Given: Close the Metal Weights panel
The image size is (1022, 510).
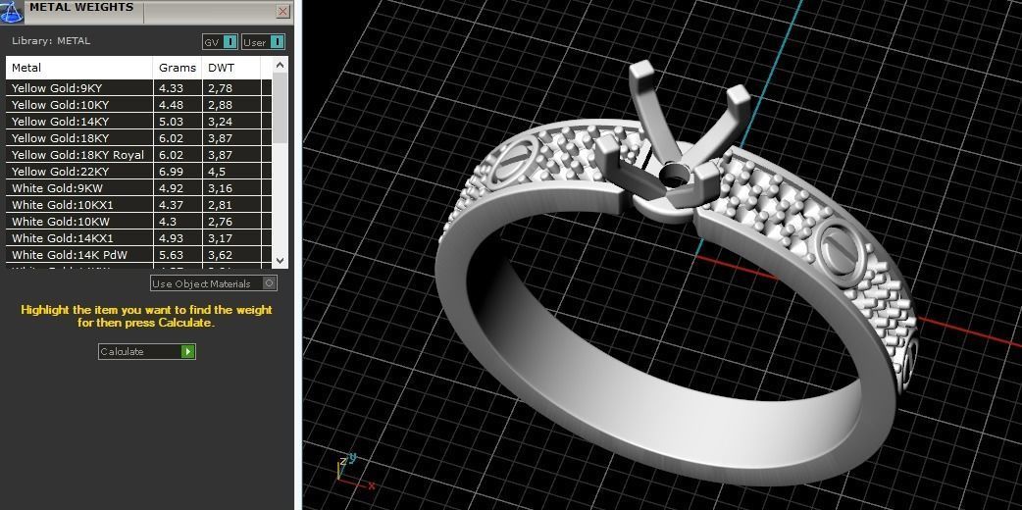Looking at the screenshot, I should pos(282,11).
